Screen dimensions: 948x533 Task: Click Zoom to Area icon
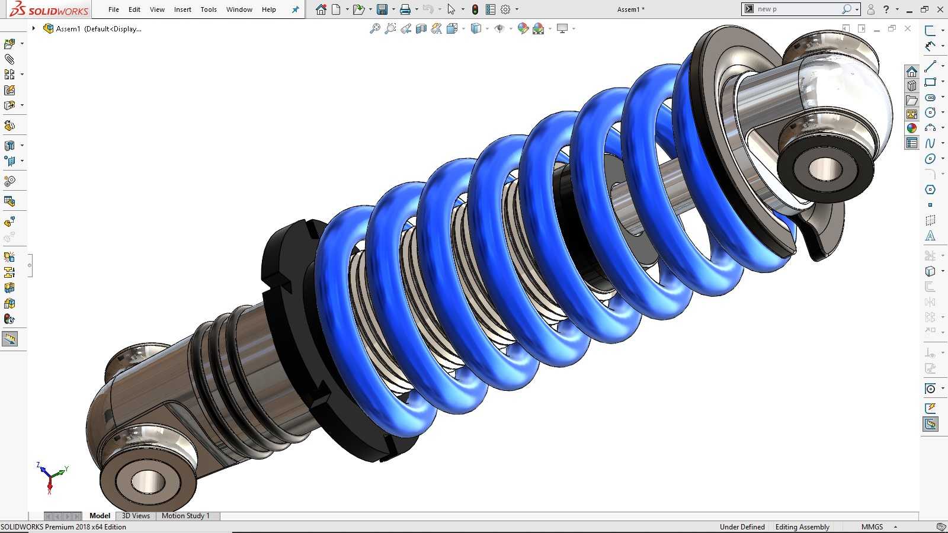point(390,28)
